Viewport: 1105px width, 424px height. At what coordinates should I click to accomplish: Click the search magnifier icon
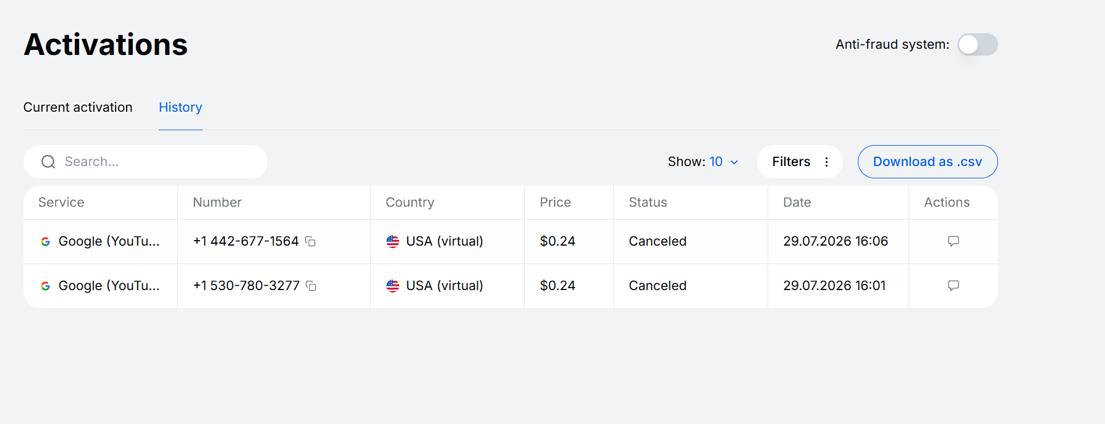[x=48, y=162]
